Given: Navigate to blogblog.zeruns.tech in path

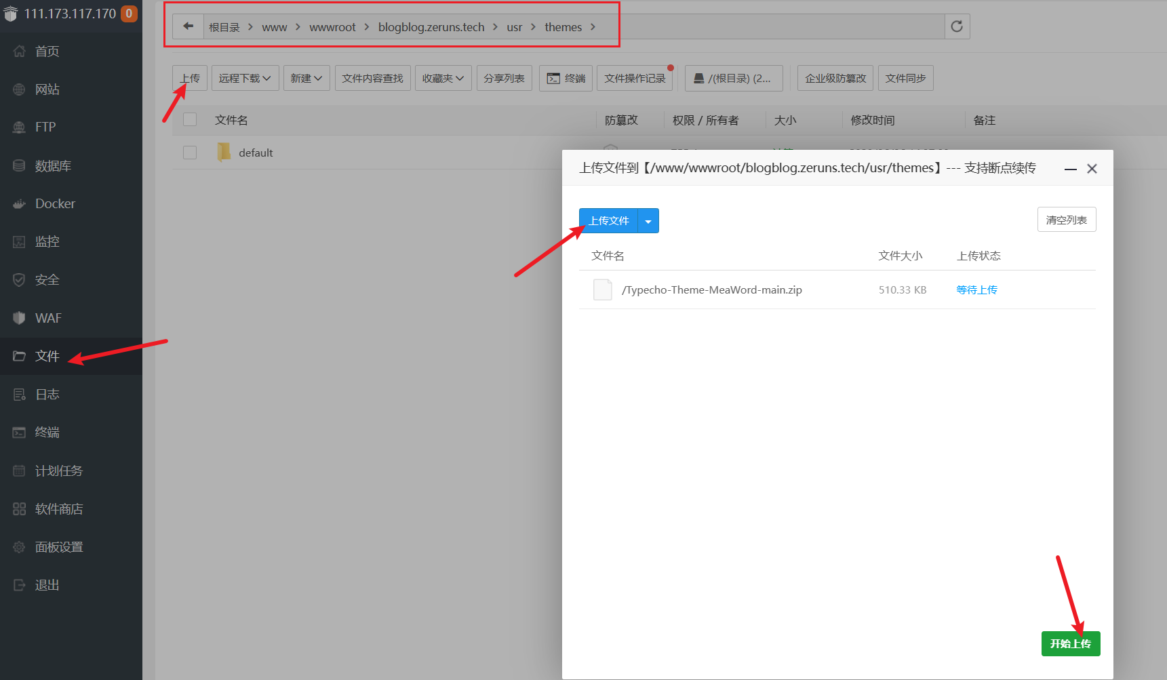Looking at the screenshot, I should 431,27.
